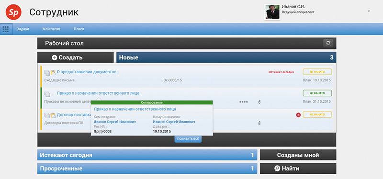This screenshot has height=179, width=383.
Task: Click the paperclip attachment on Приказ row
Action: tap(259, 101)
